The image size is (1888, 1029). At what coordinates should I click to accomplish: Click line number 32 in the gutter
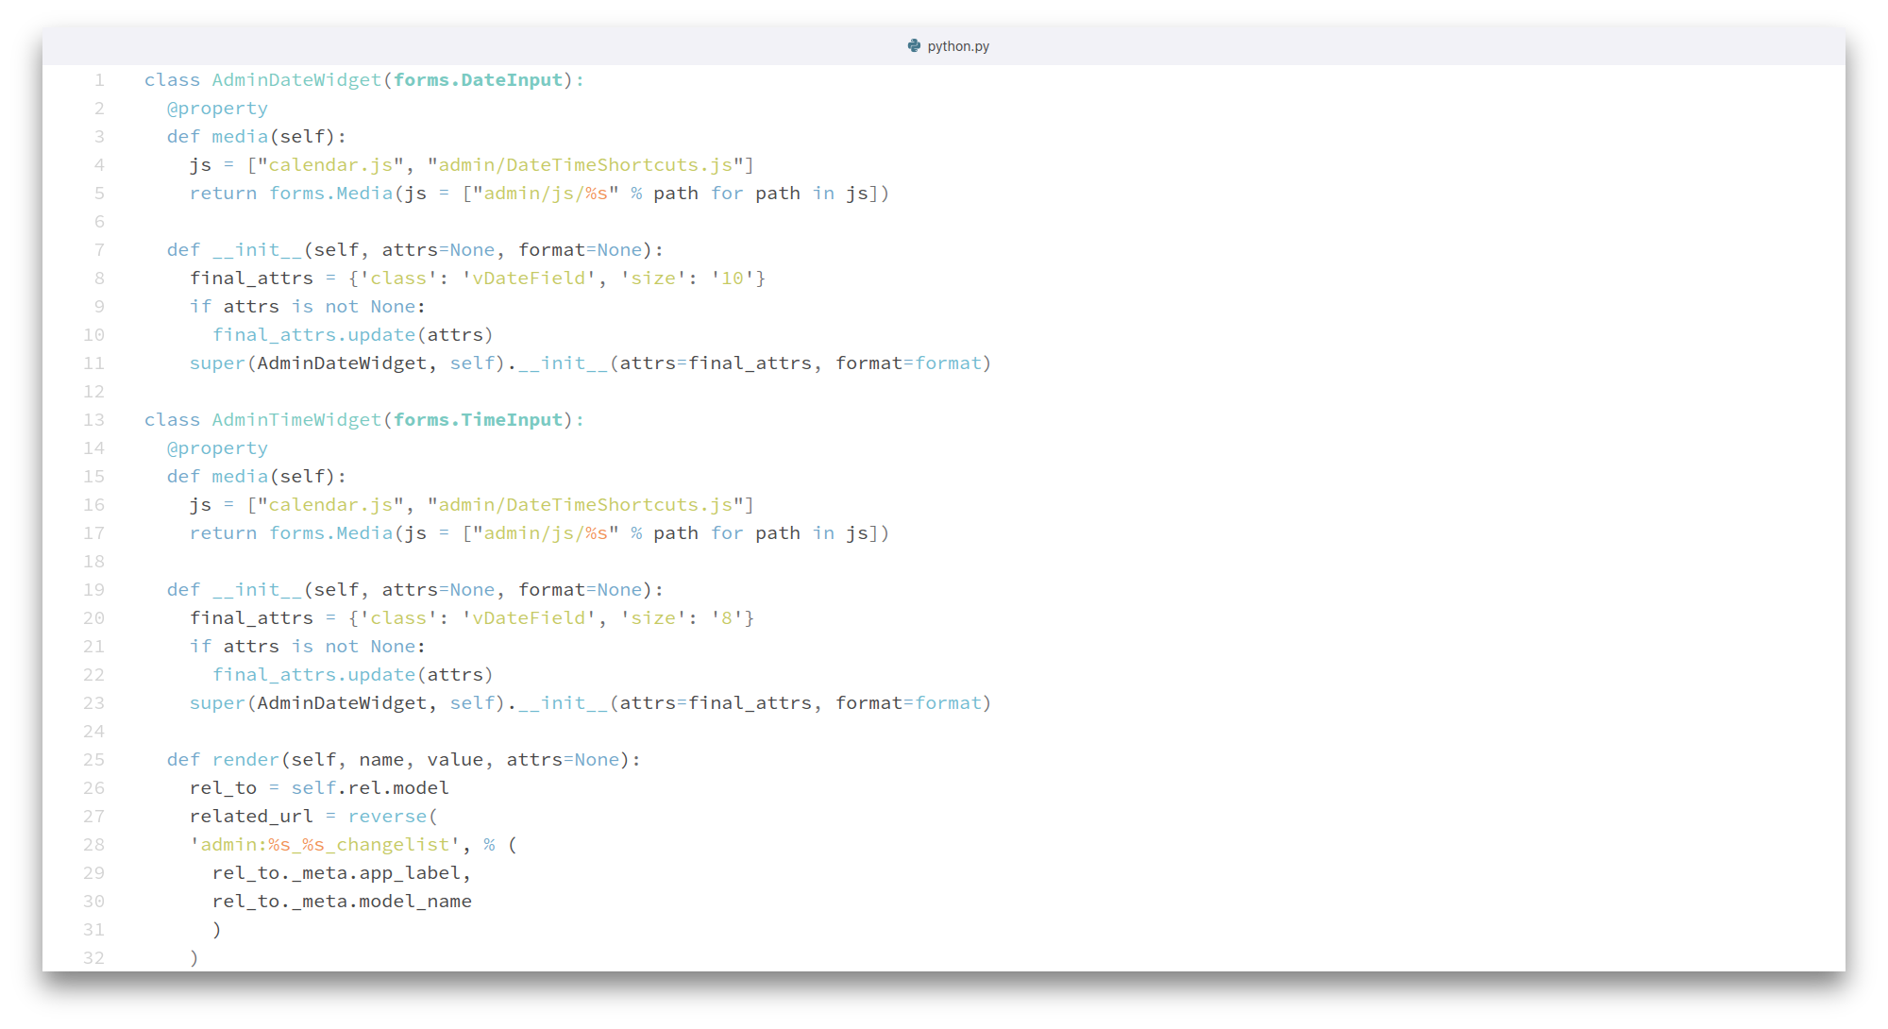coord(94,957)
